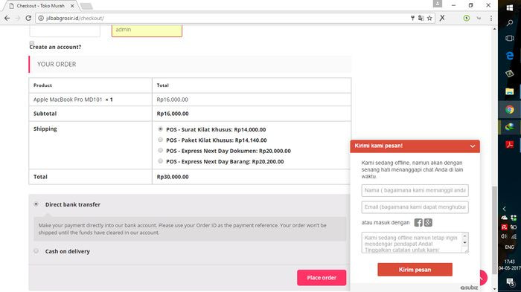The width and height of the screenshot is (521, 292).
Task: Click the Apple MacBook Pro MD101 product text
Action: (68, 100)
